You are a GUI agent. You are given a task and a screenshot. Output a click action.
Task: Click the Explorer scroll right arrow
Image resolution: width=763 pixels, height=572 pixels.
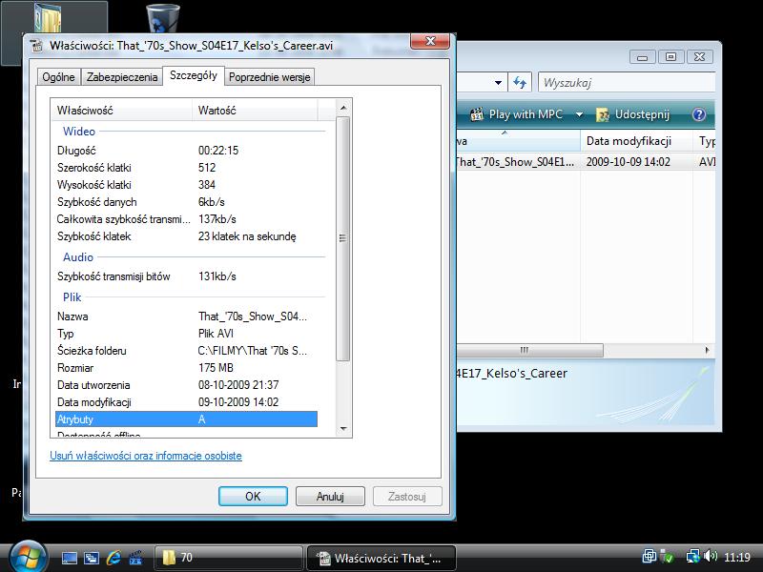pos(707,350)
